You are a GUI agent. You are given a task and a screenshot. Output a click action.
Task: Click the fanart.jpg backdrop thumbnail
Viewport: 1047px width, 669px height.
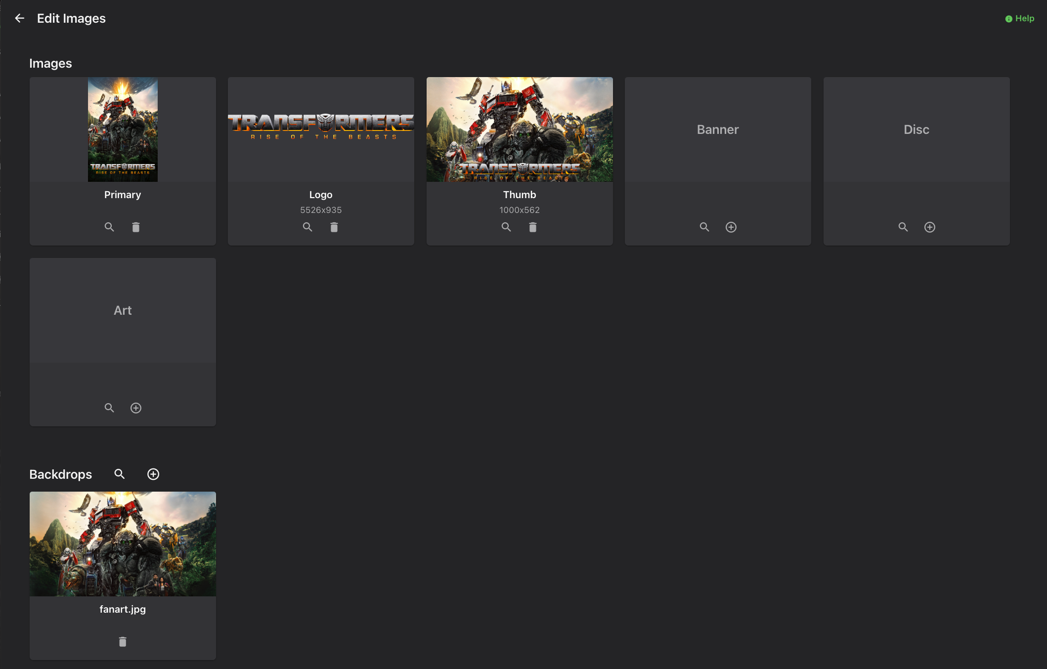[x=123, y=544]
